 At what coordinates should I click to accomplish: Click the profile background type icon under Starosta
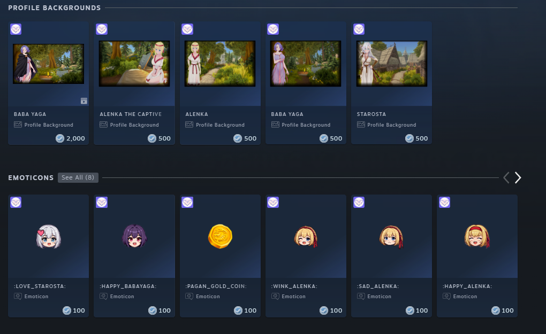[x=361, y=125]
